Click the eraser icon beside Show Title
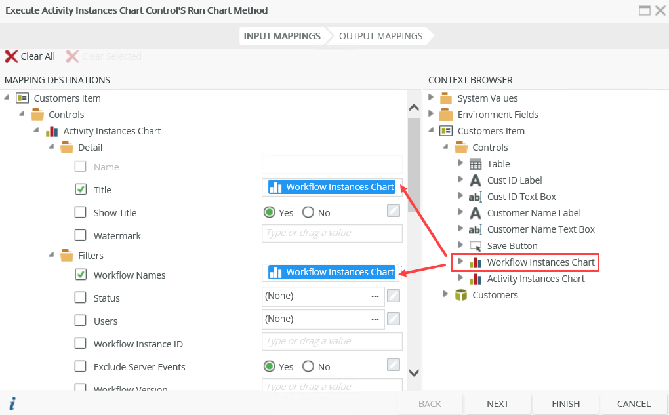The image size is (669, 415). (393, 210)
